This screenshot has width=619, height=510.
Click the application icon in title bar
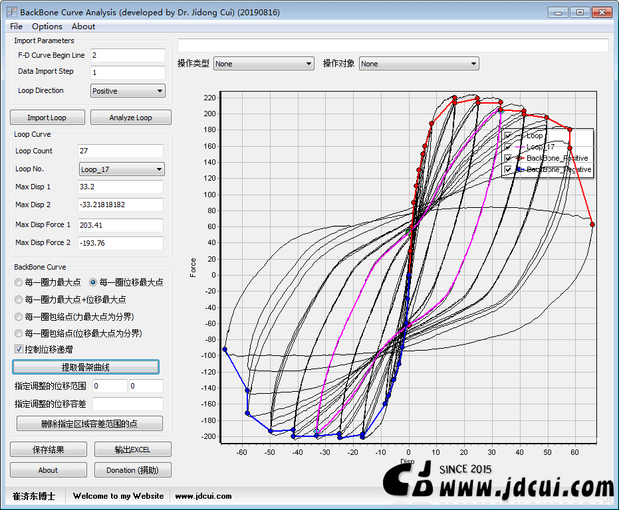(12, 12)
